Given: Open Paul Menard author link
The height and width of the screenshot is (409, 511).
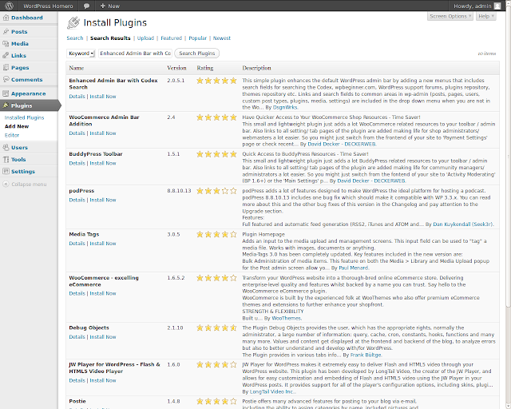Looking at the screenshot, I should pyautogui.click(x=353, y=268).
